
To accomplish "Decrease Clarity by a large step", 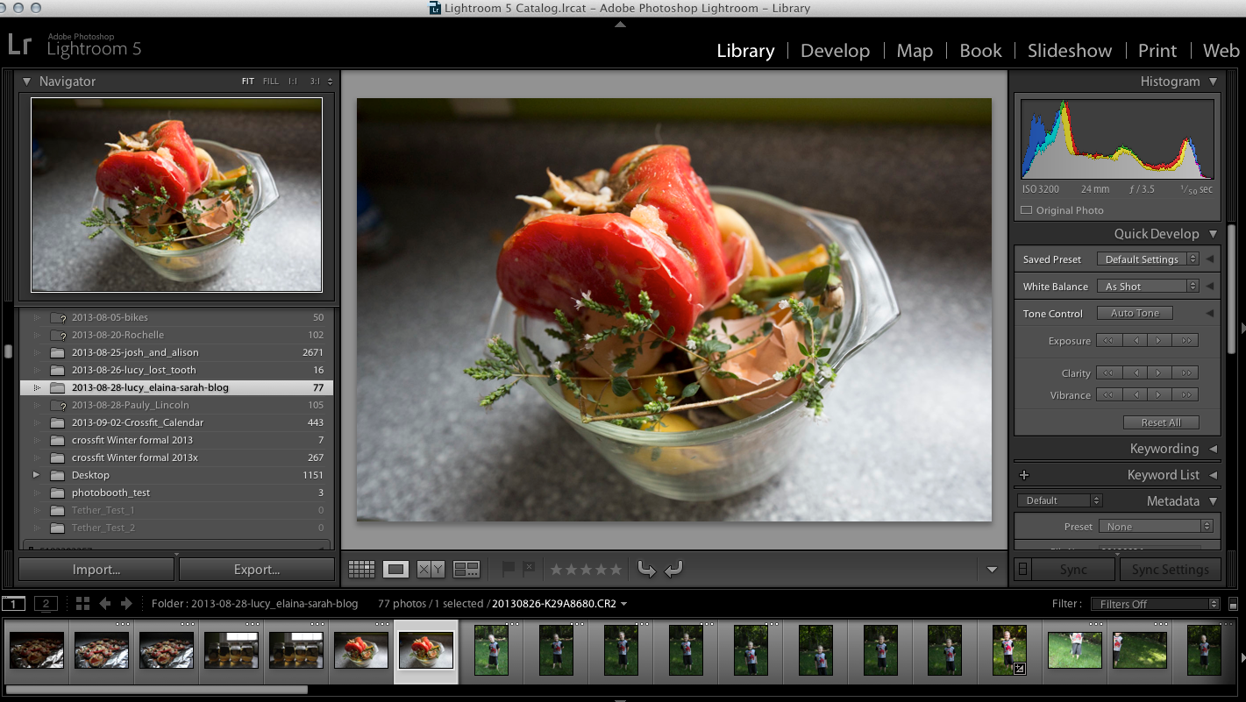I will tap(1108, 372).
